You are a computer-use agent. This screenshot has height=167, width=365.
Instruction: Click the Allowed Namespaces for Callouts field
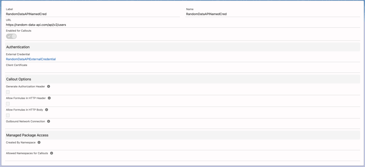pos(93,158)
